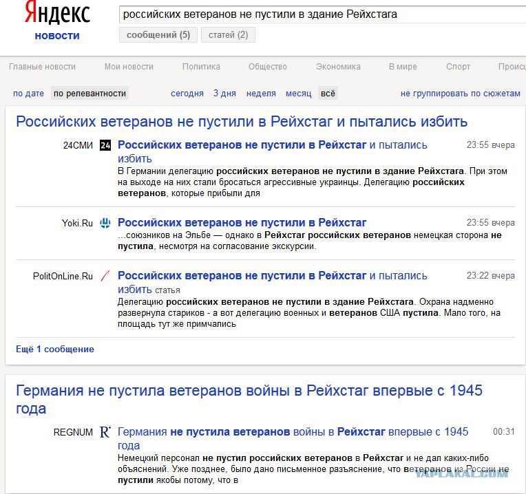This screenshot has height=494, width=526.
Task: Go to Спорт category
Action: (458, 67)
